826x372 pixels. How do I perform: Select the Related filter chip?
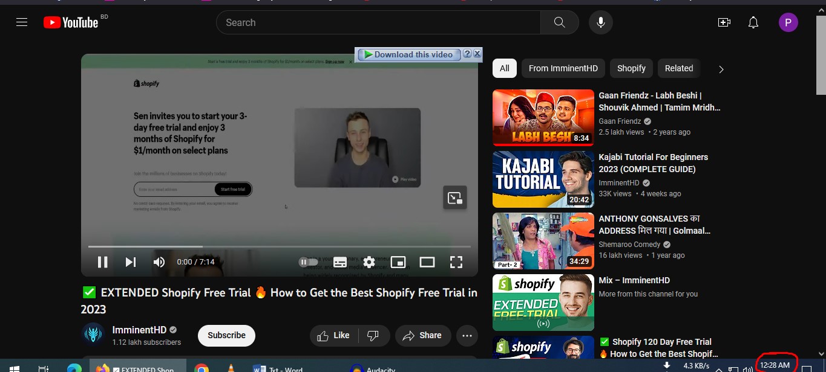[x=679, y=68]
